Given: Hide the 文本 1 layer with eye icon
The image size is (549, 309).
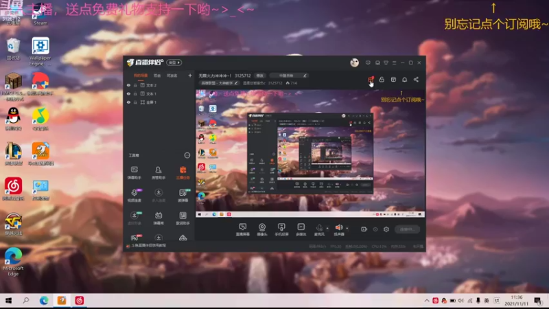Looking at the screenshot, I should [128, 94].
